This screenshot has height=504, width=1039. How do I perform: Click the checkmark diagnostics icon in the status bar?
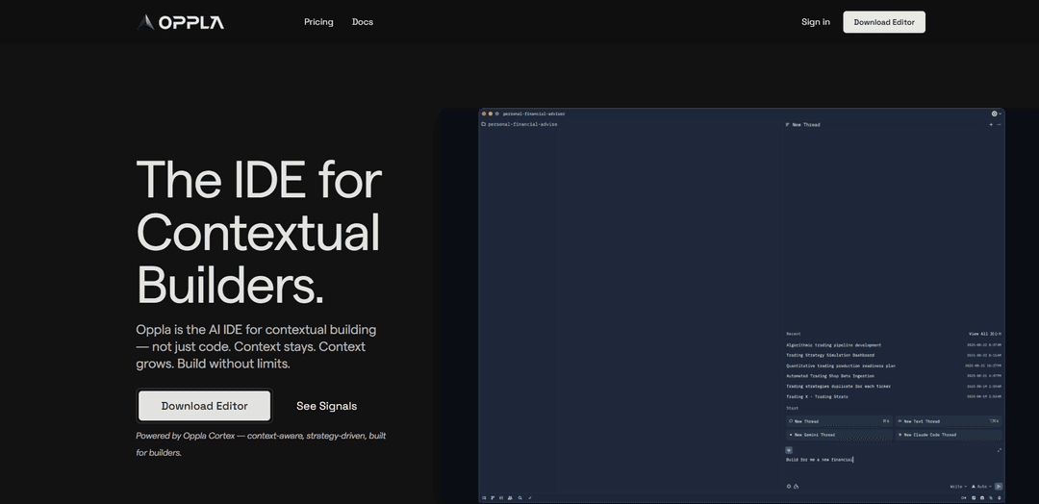point(530,498)
